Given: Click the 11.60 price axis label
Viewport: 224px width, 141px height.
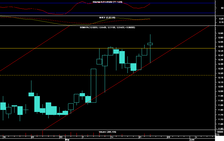Looking at the screenshot, I should [221, 129].
